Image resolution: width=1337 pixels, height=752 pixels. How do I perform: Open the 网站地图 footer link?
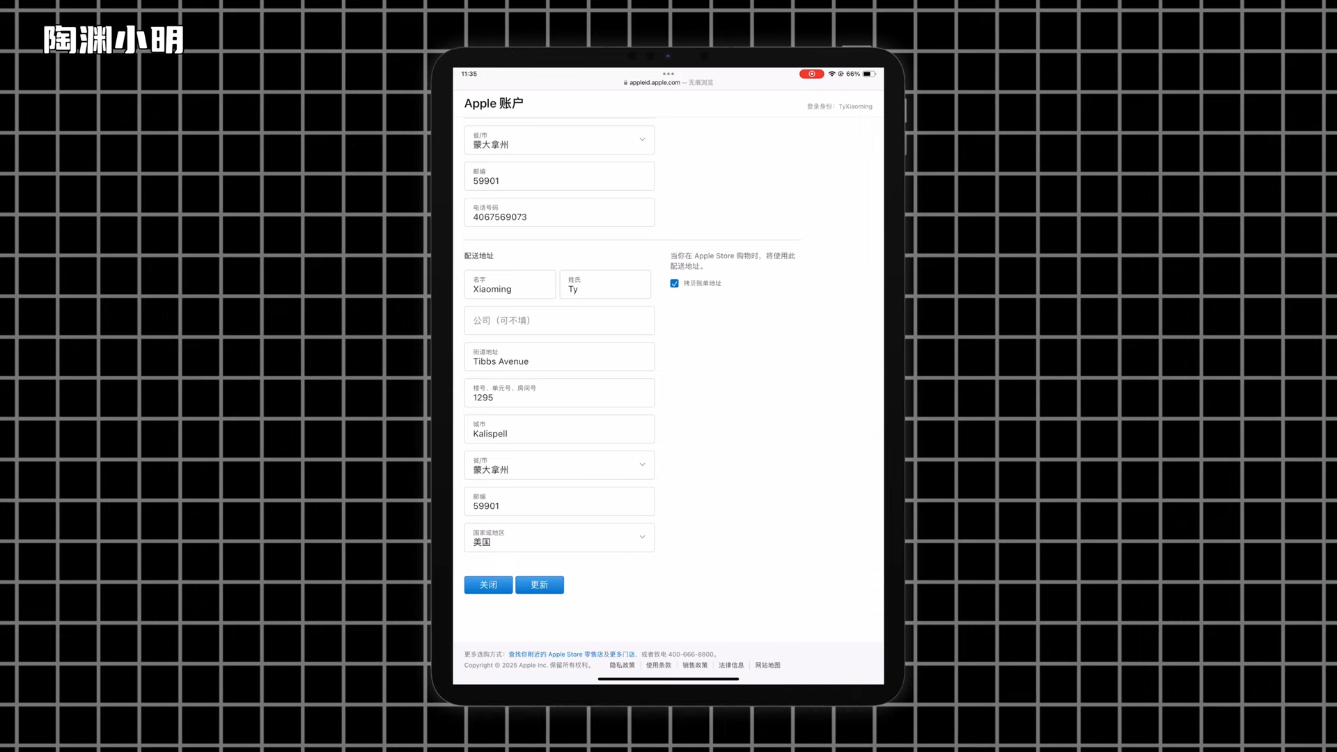[767, 666]
